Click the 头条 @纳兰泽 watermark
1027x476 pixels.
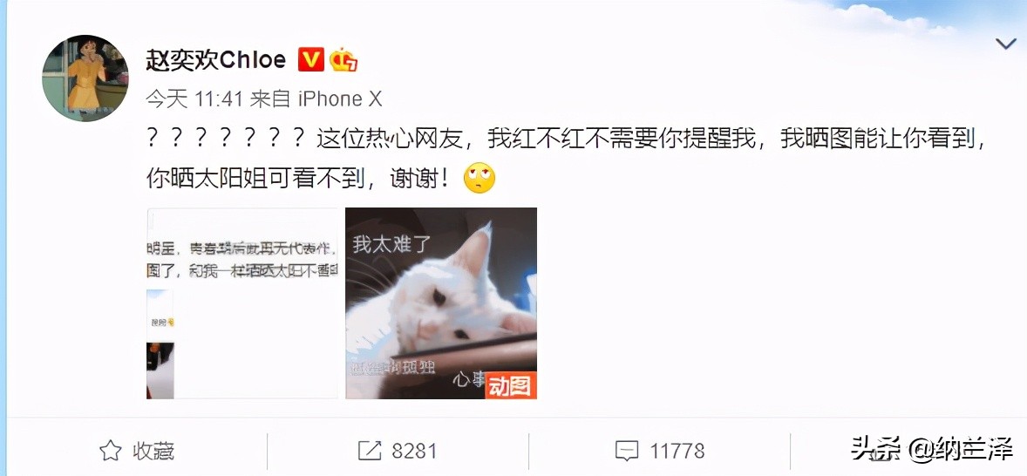point(932,450)
